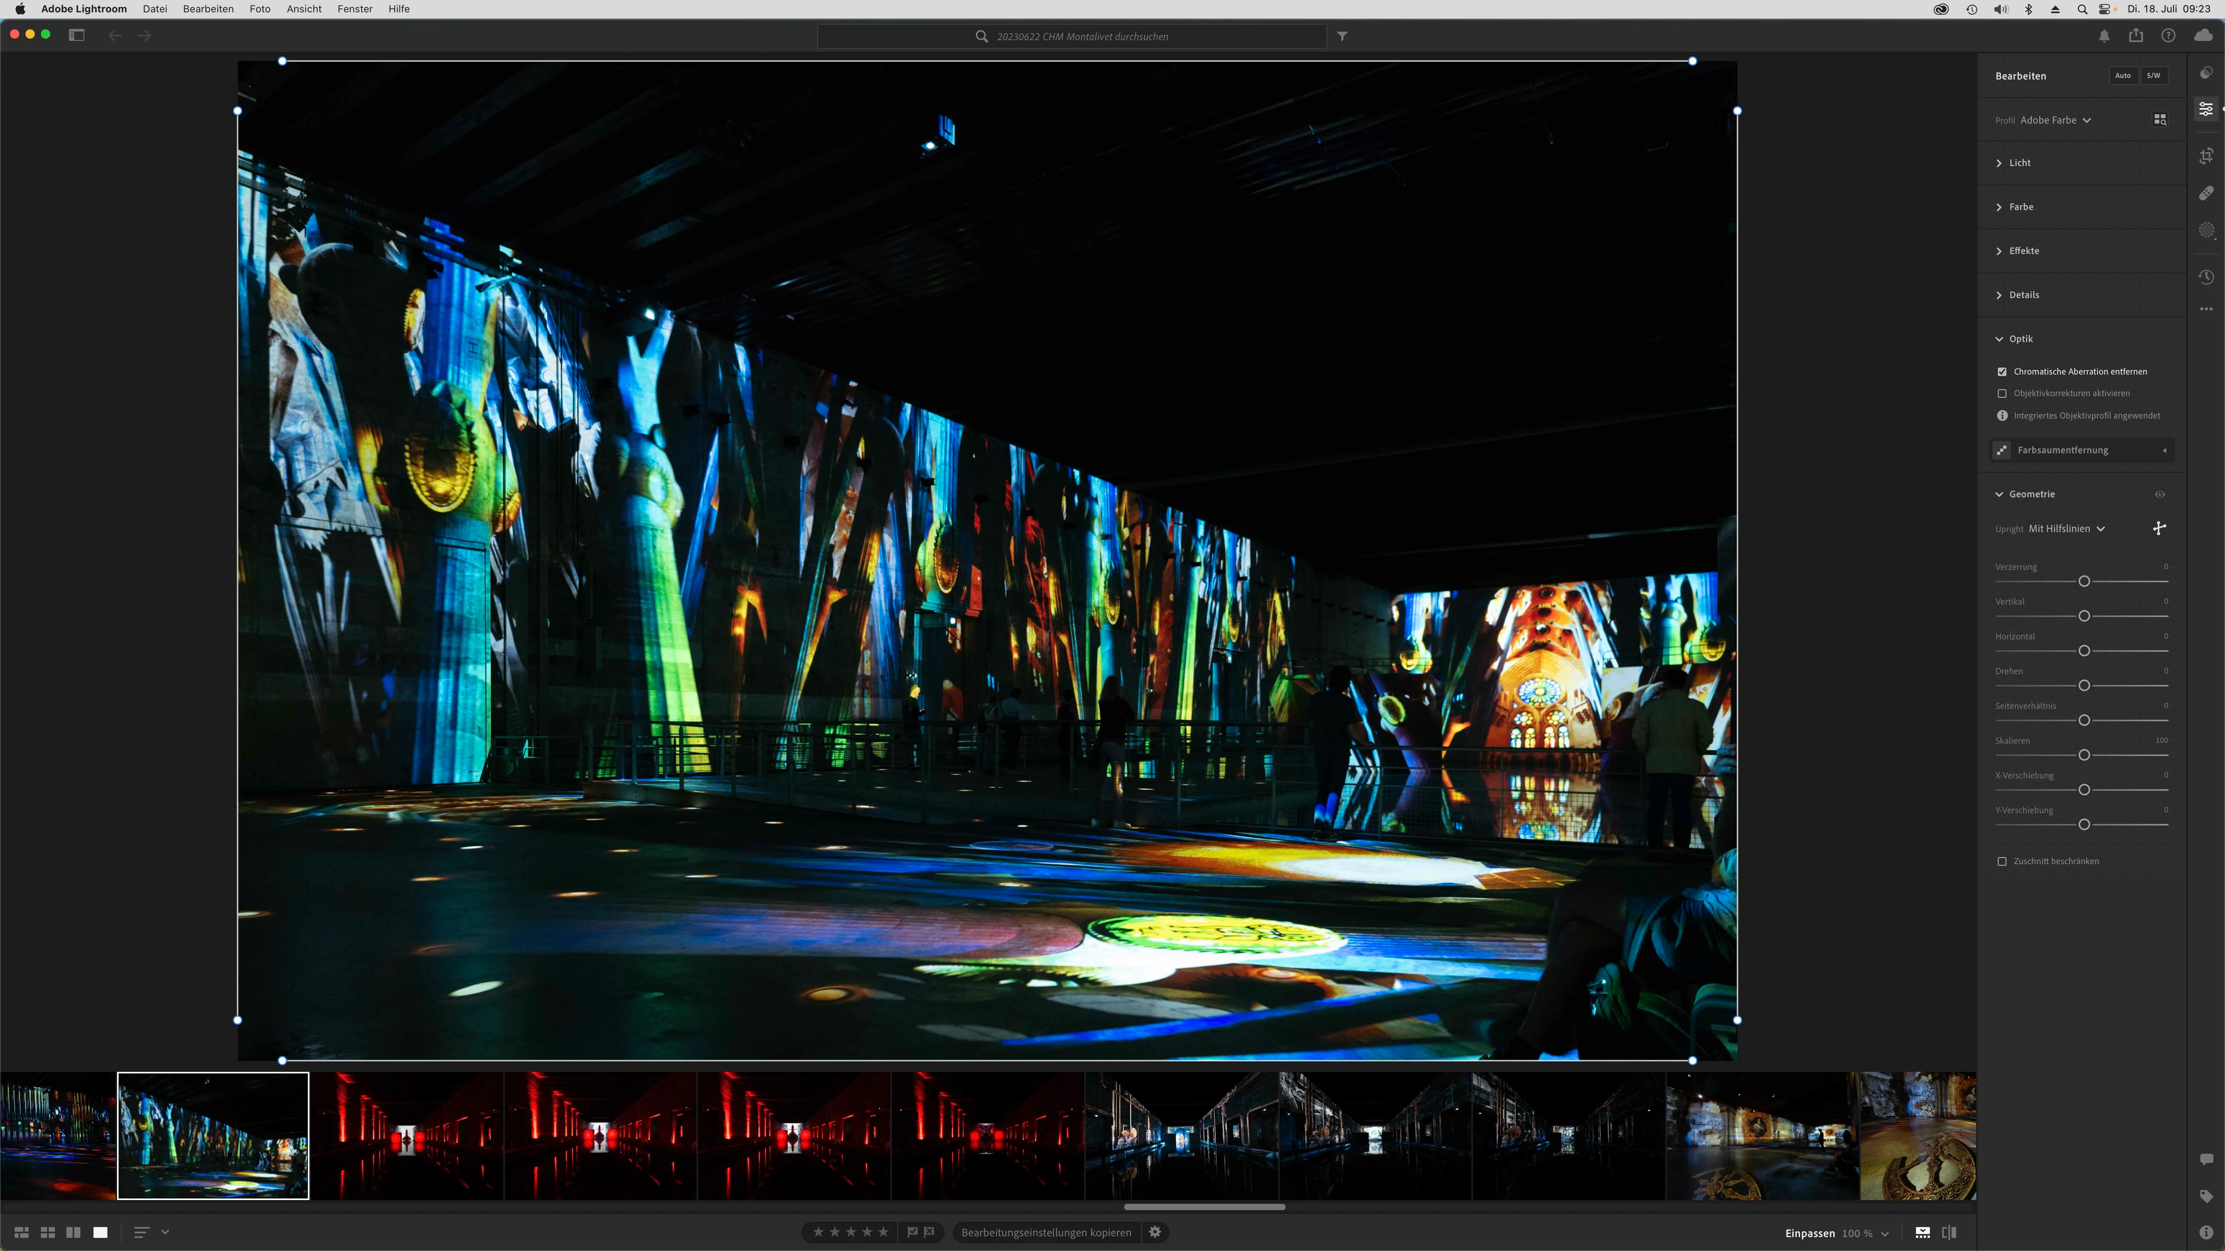
Task: Click the Auto edit button
Action: coord(2122,76)
